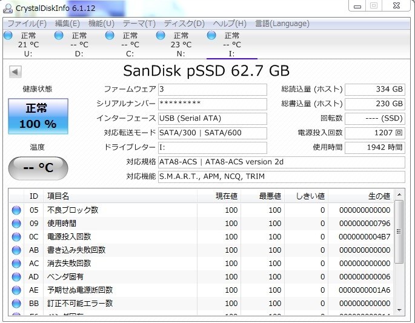415x323 pixels.
Task: Click the previous disk arrow button
Action: click(x=14, y=72)
